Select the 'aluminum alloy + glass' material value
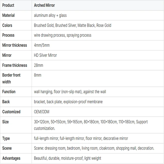164x164 pixels. click(x=50, y=15)
